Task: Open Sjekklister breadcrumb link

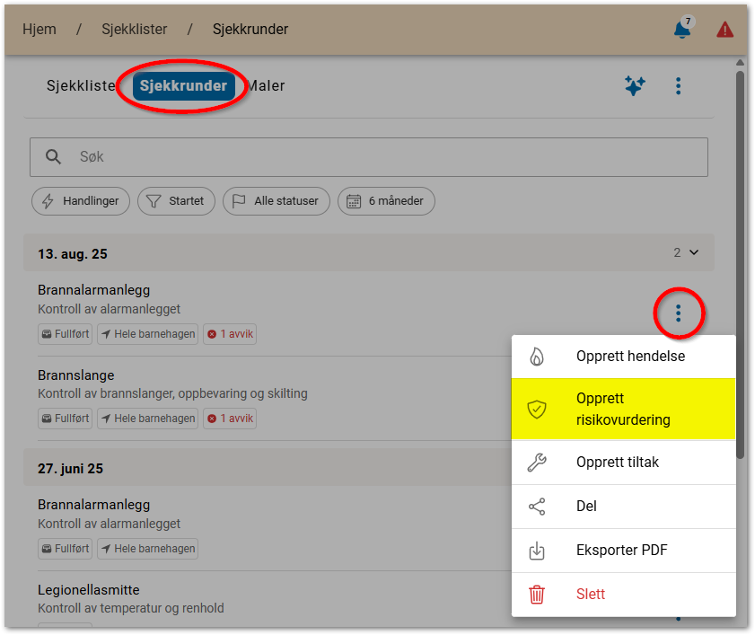Action: click(134, 29)
